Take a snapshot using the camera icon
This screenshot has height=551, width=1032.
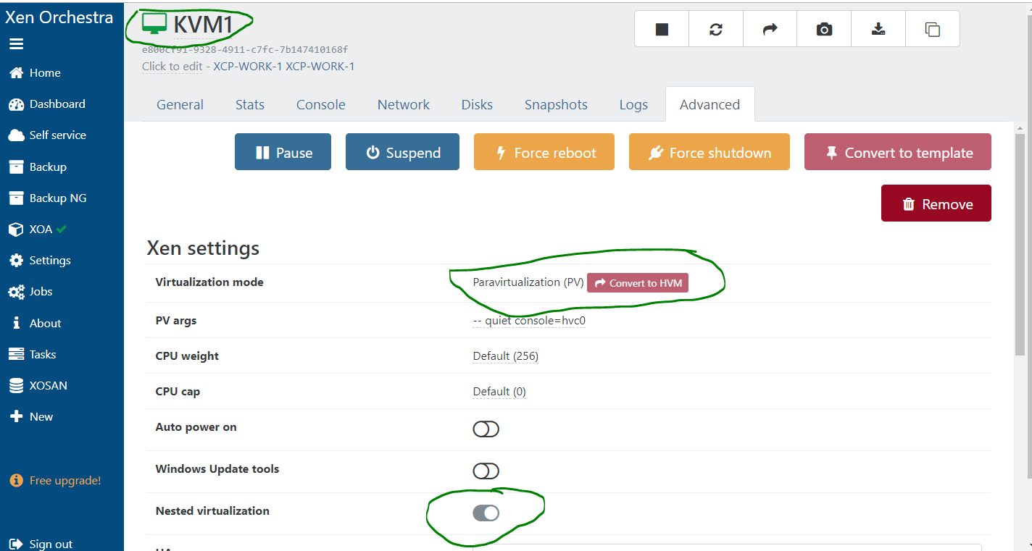click(x=824, y=29)
